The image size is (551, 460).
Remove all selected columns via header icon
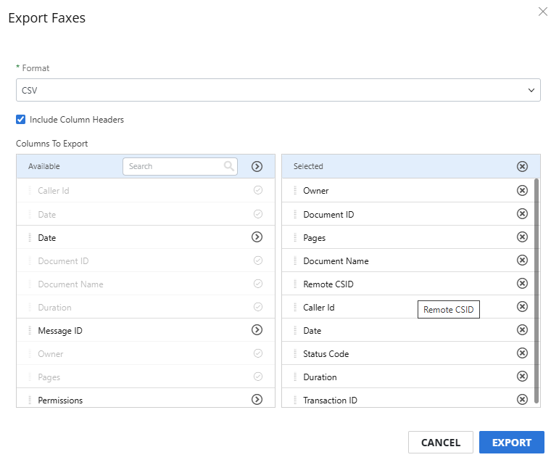(522, 166)
